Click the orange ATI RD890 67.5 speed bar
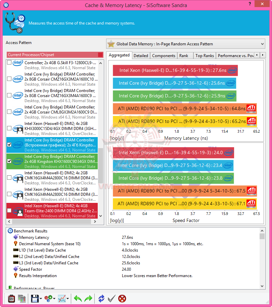The width and height of the screenshot is (272, 307). pyautogui.click(x=185, y=191)
